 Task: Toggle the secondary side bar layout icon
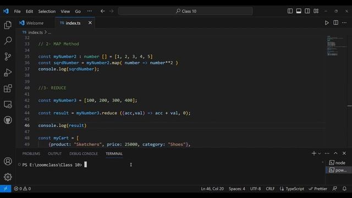click(x=307, y=11)
